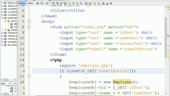Click the JavaApplica project coffee cup icon
The height and width of the screenshot is (96, 170).
point(5,42)
